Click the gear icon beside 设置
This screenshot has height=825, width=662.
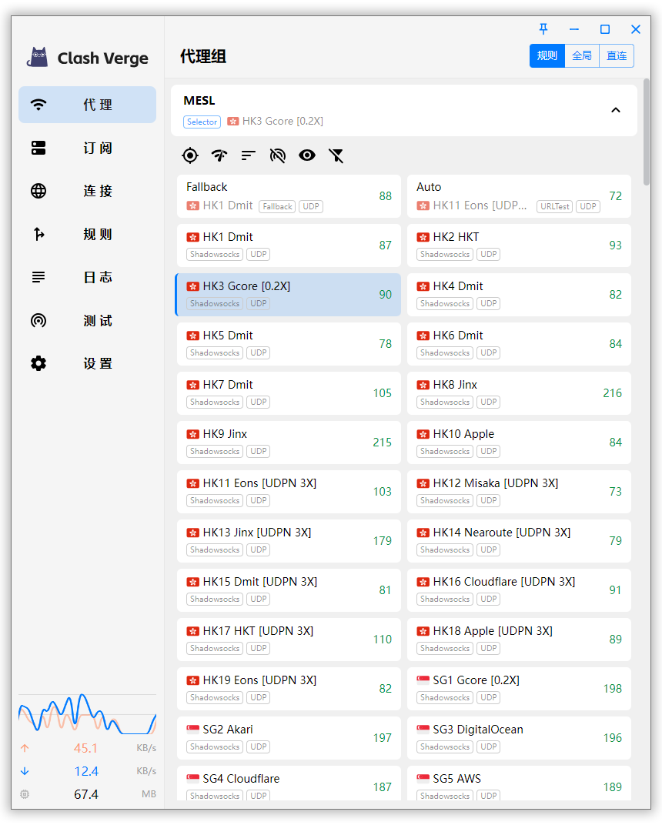pos(38,363)
